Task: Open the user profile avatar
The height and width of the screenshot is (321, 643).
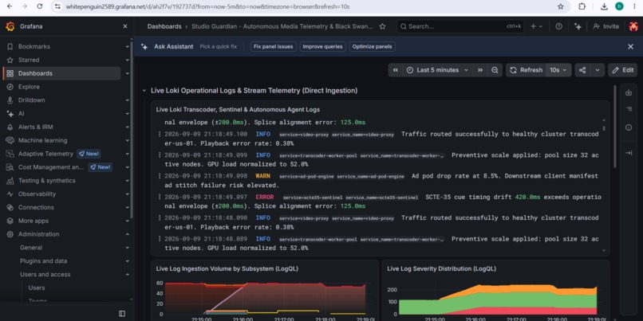Action: (633, 26)
